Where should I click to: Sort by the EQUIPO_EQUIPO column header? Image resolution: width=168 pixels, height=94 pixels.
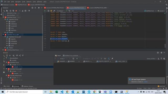[x=104, y=61]
